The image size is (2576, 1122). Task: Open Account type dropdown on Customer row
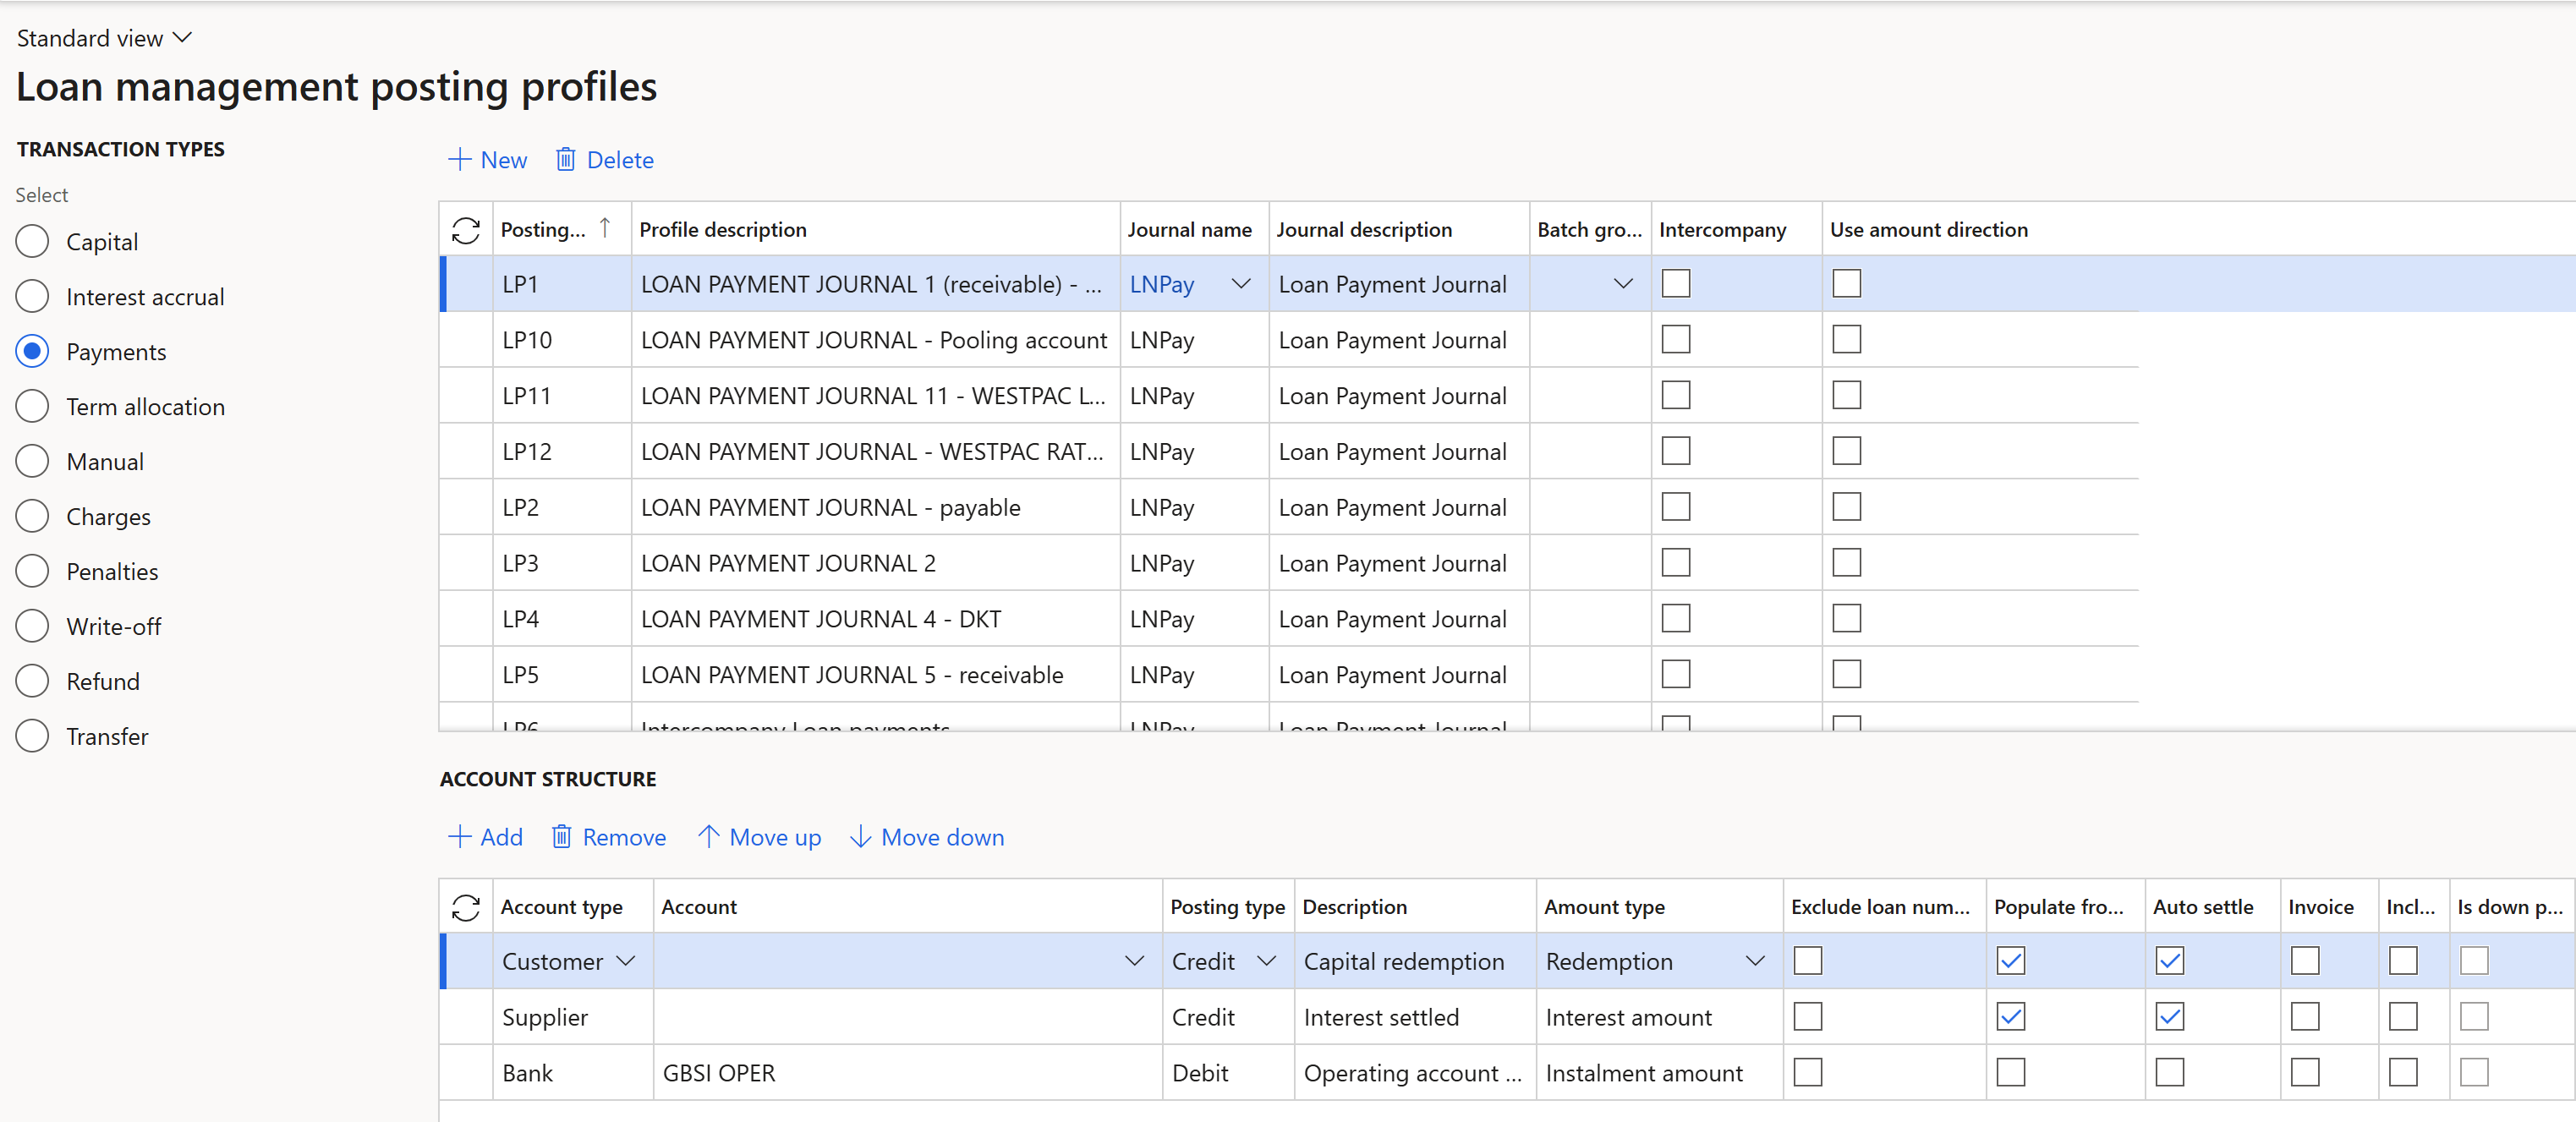626,961
